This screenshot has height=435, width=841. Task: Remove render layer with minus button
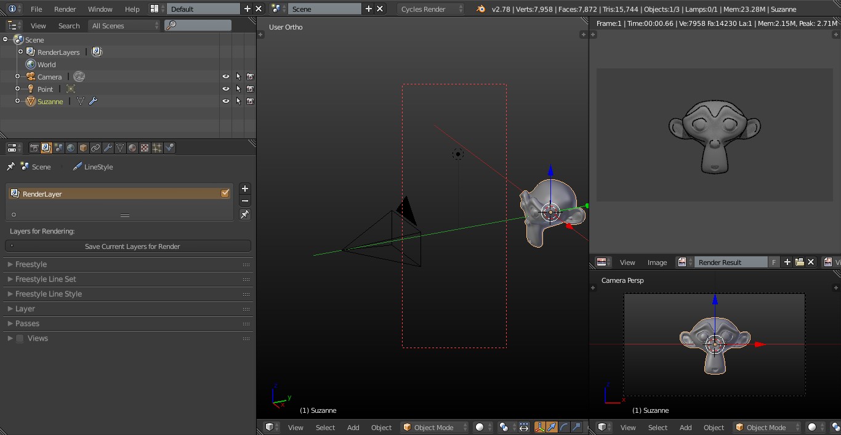click(244, 201)
